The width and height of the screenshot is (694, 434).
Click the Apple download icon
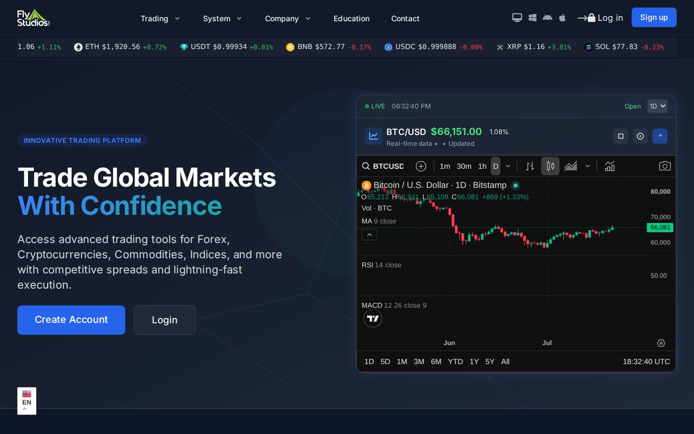[563, 18]
